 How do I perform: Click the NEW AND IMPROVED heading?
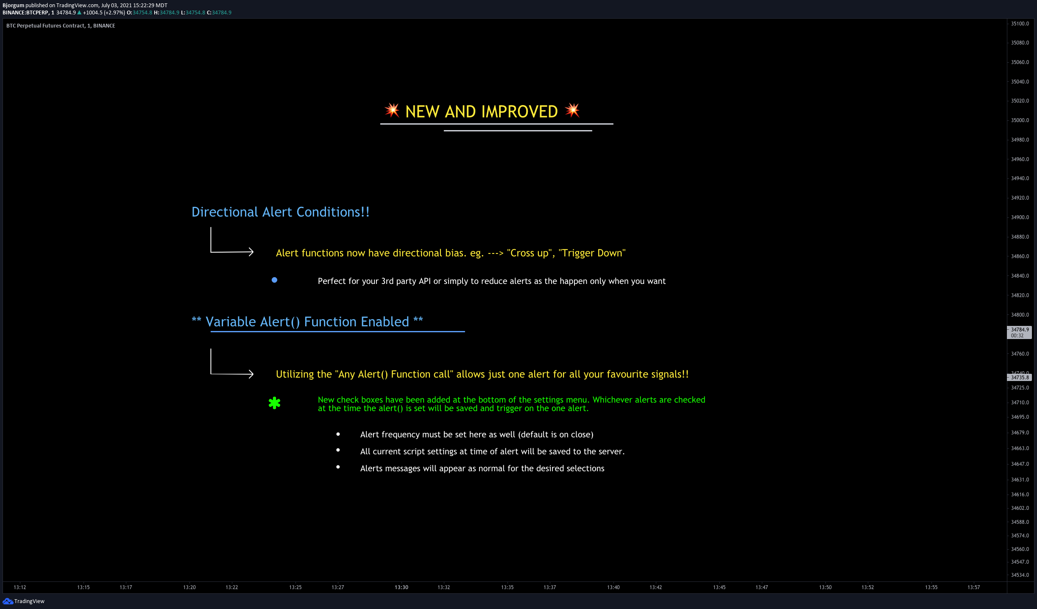pos(482,111)
